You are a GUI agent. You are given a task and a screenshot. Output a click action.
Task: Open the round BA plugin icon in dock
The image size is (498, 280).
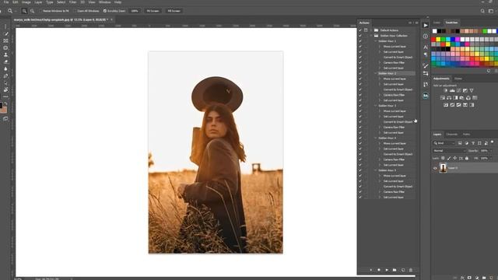click(x=426, y=96)
